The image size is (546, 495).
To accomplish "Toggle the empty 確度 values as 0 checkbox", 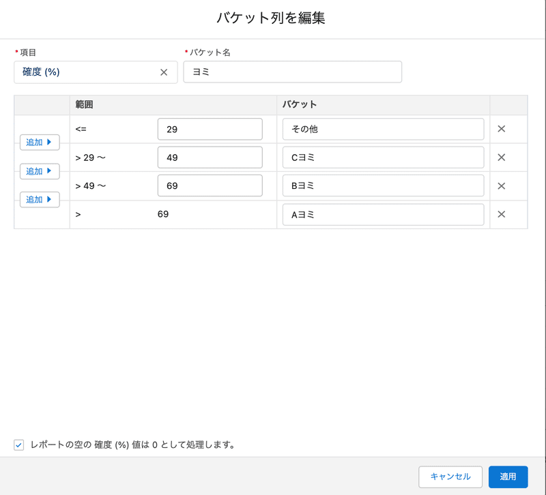I will [x=19, y=445].
